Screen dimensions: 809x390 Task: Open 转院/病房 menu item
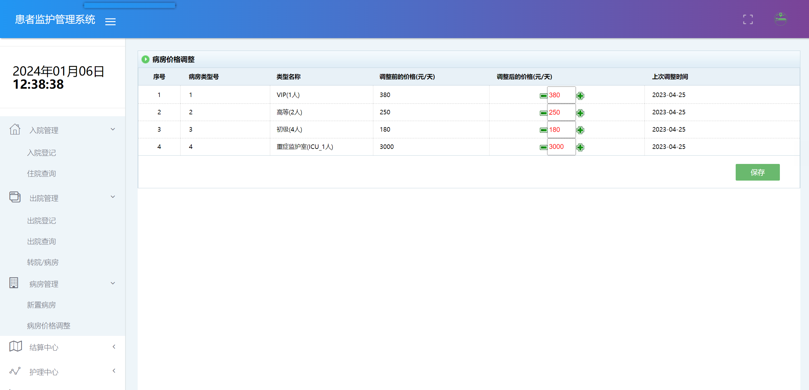(43, 262)
